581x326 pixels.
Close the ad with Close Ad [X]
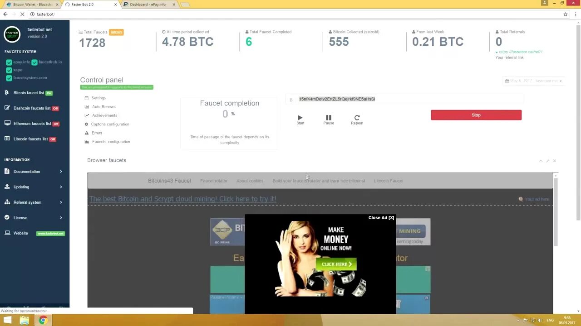[381, 218]
